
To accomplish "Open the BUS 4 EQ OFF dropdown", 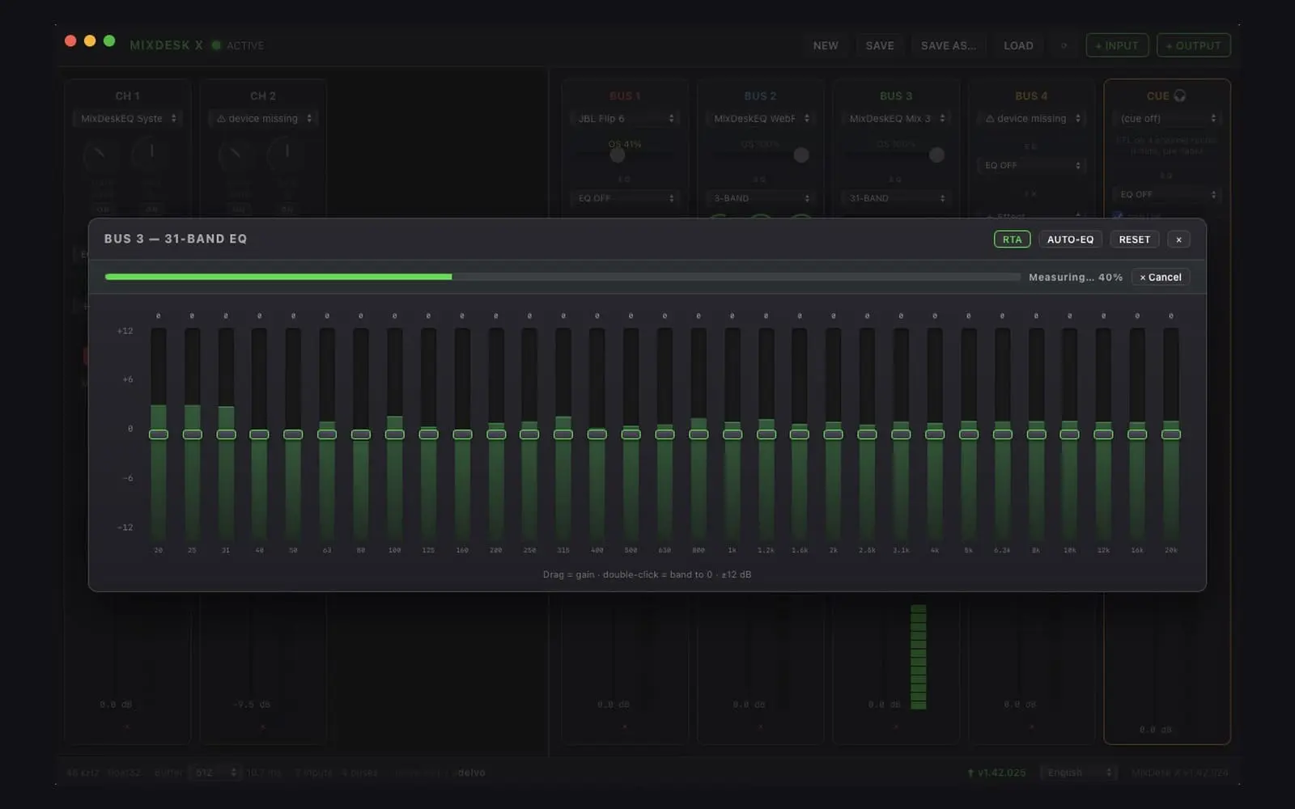I will (1031, 165).
